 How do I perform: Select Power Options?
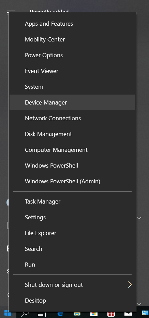pyautogui.click(x=72, y=55)
